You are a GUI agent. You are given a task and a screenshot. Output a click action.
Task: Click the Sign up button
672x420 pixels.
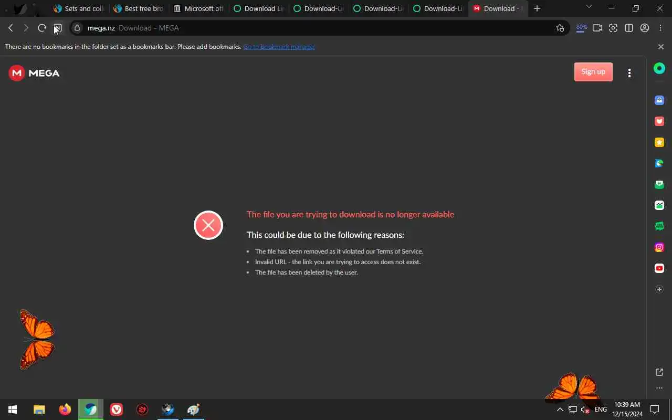593,72
